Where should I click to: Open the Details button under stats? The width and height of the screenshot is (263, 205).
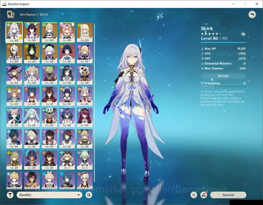pyautogui.click(x=223, y=76)
